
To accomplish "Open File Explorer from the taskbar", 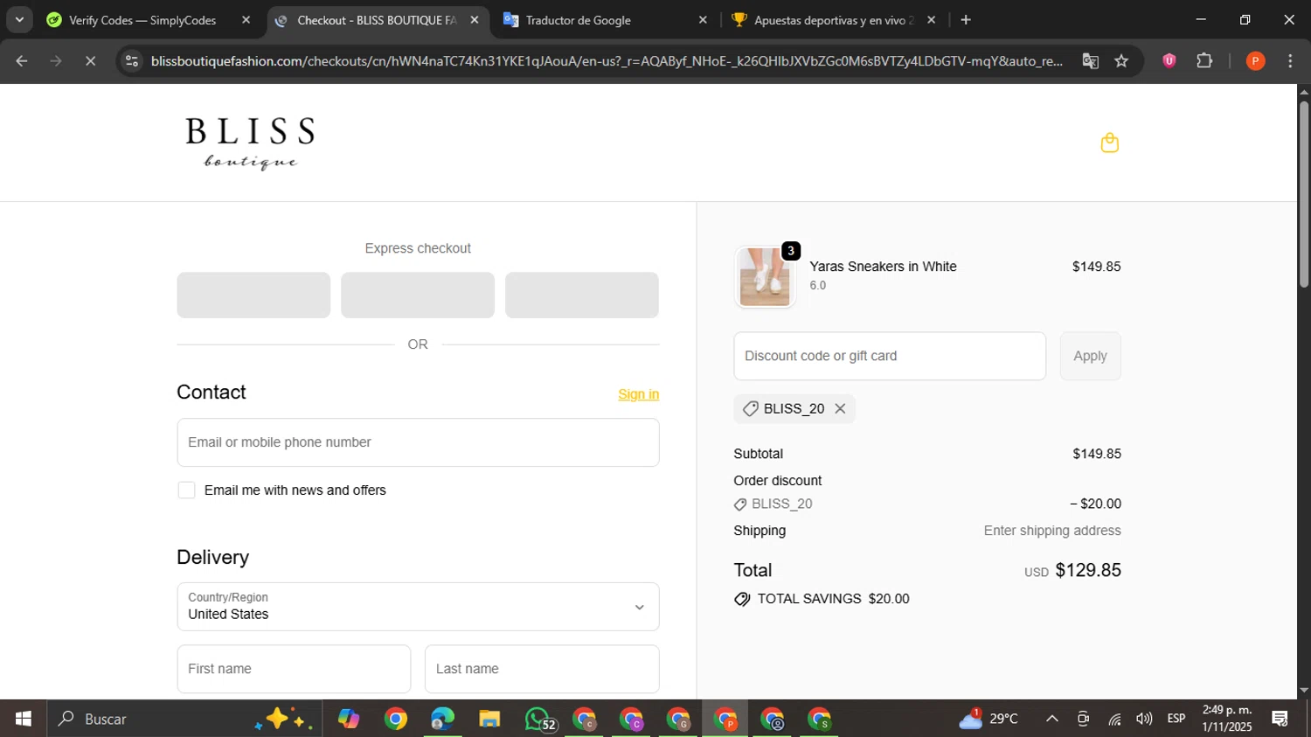I will 489,719.
